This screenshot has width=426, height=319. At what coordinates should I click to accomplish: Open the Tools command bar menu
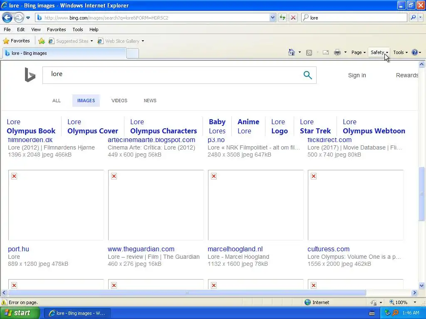[400, 52]
